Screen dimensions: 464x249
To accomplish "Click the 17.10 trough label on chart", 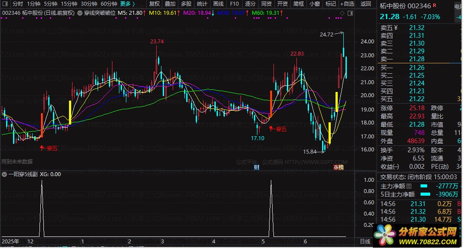I will 257,138.
